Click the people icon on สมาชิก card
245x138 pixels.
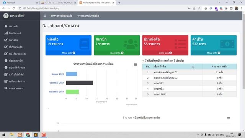tap(131, 44)
